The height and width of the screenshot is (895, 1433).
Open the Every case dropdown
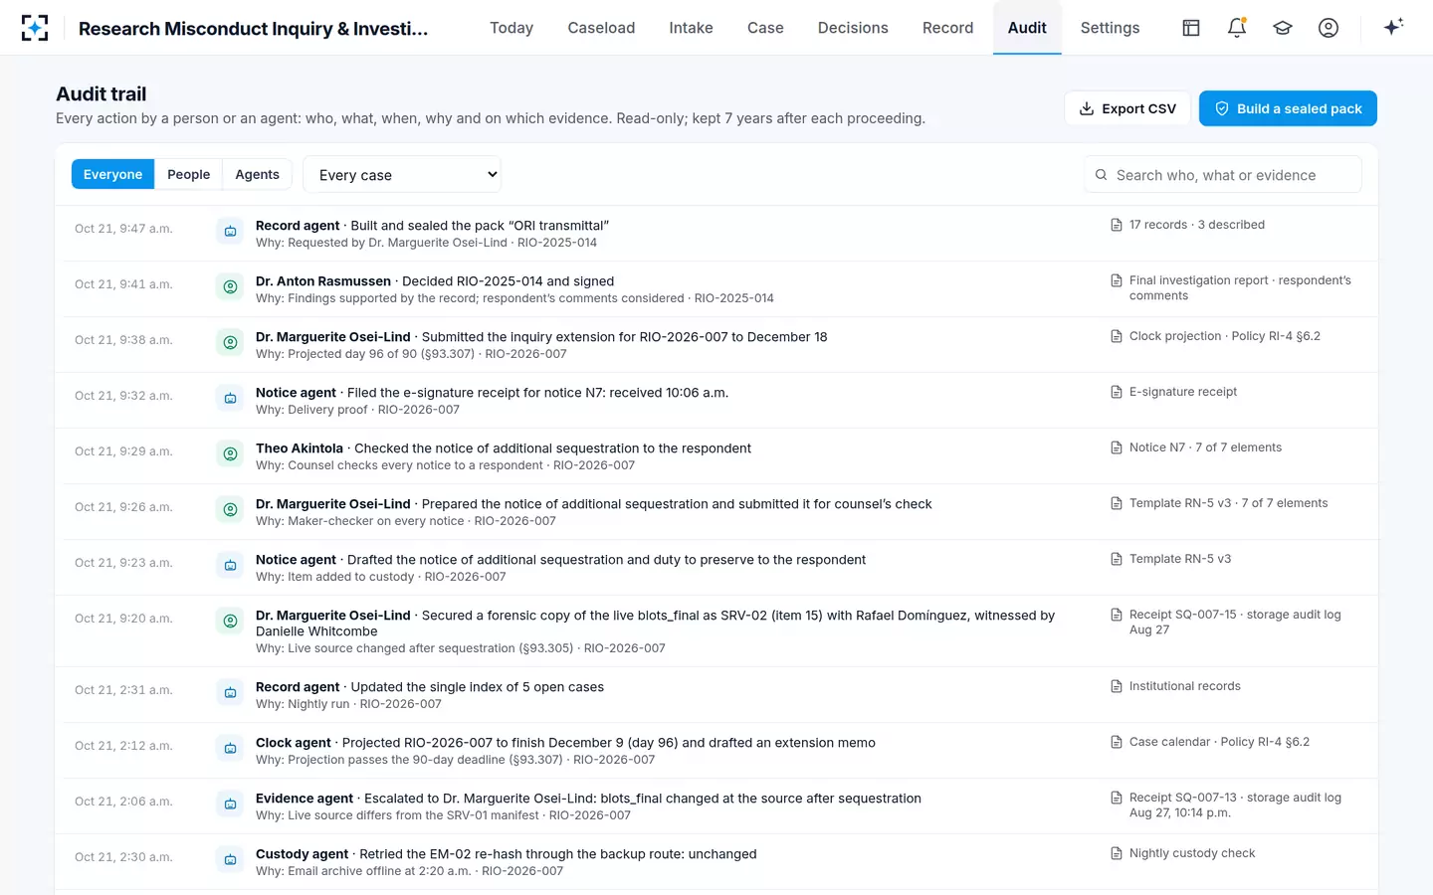[402, 174]
